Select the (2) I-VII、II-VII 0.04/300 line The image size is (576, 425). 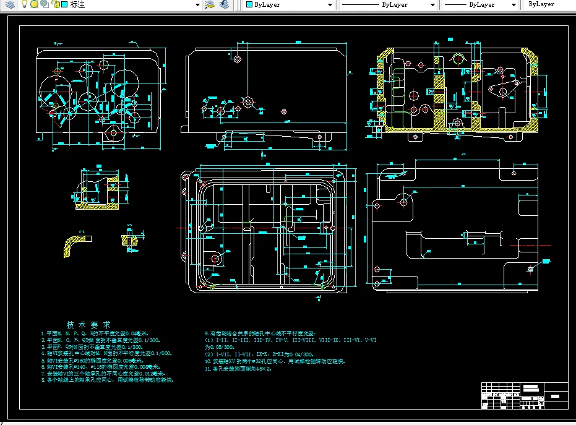point(259,354)
